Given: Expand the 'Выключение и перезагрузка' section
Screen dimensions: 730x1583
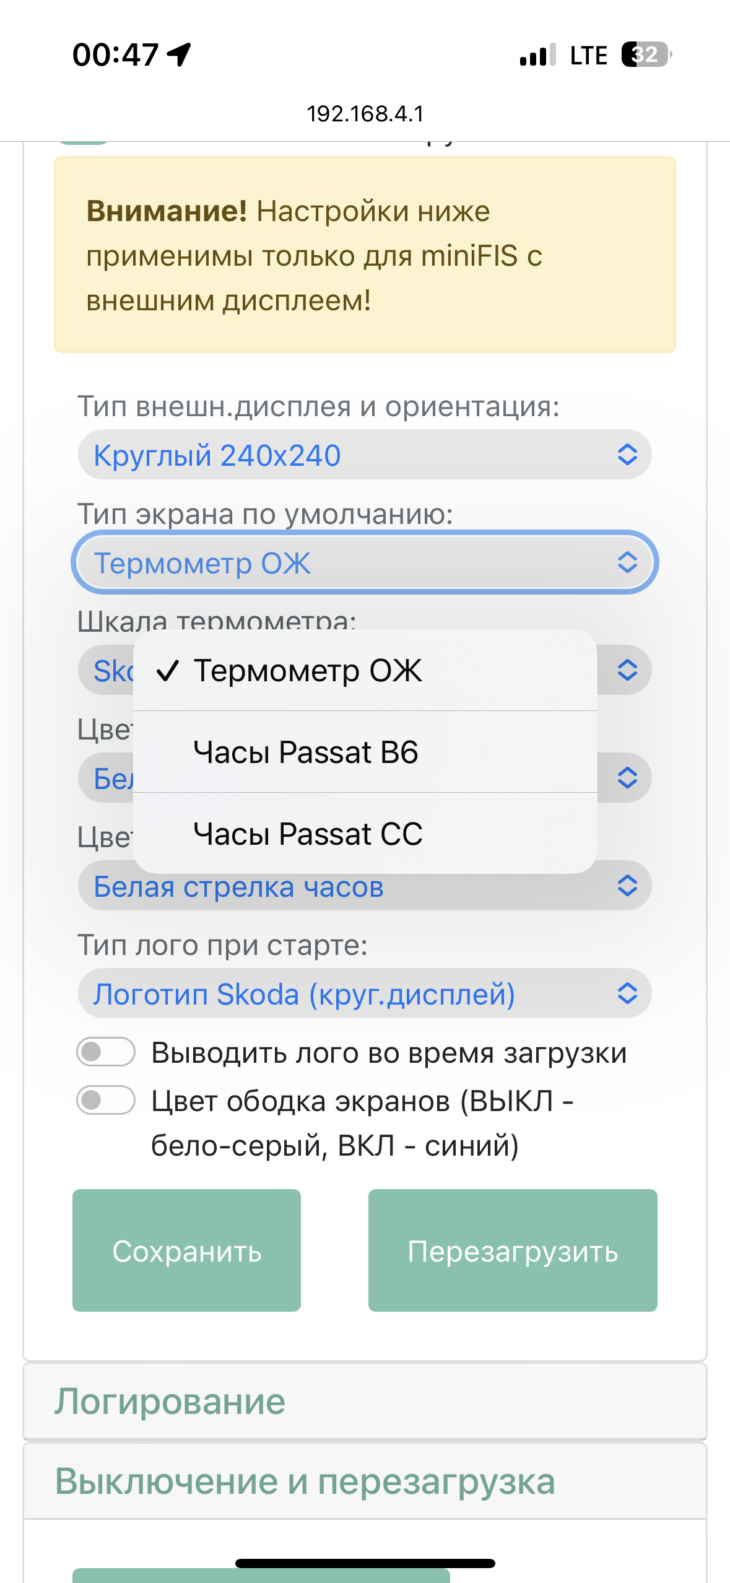Looking at the screenshot, I should pyautogui.click(x=365, y=1481).
